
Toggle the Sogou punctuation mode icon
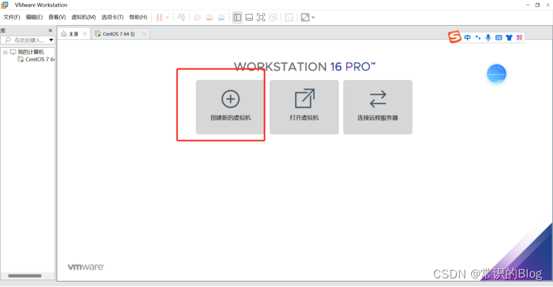478,37
